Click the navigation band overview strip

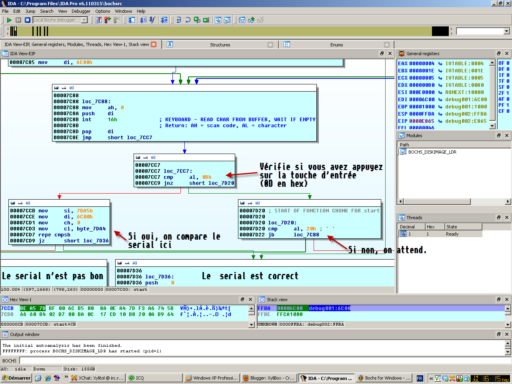tap(230, 31)
